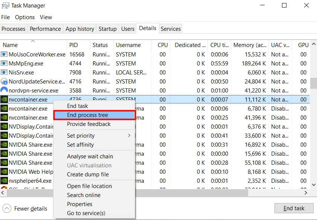Collapse view with Fewer details arrow
This screenshot has height=220, width=317.
point(7,208)
